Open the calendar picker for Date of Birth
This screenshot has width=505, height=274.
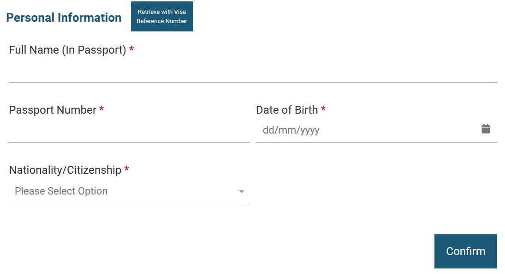coord(486,128)
